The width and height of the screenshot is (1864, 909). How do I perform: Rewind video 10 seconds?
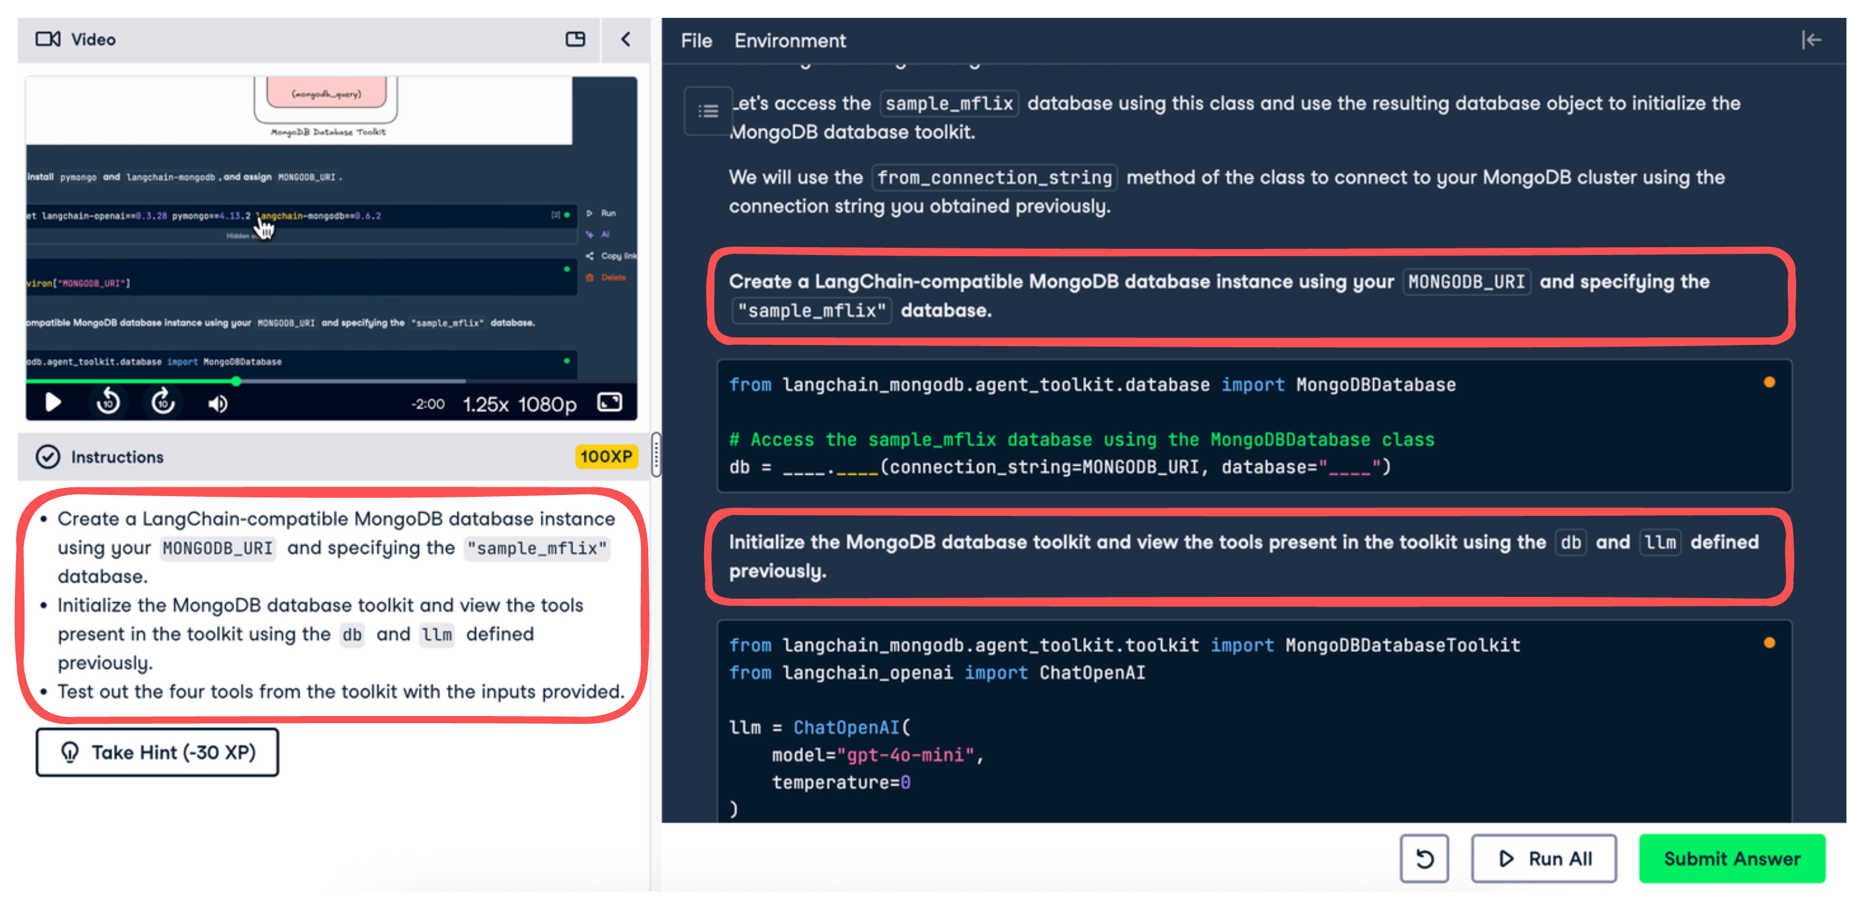point(108,401)
